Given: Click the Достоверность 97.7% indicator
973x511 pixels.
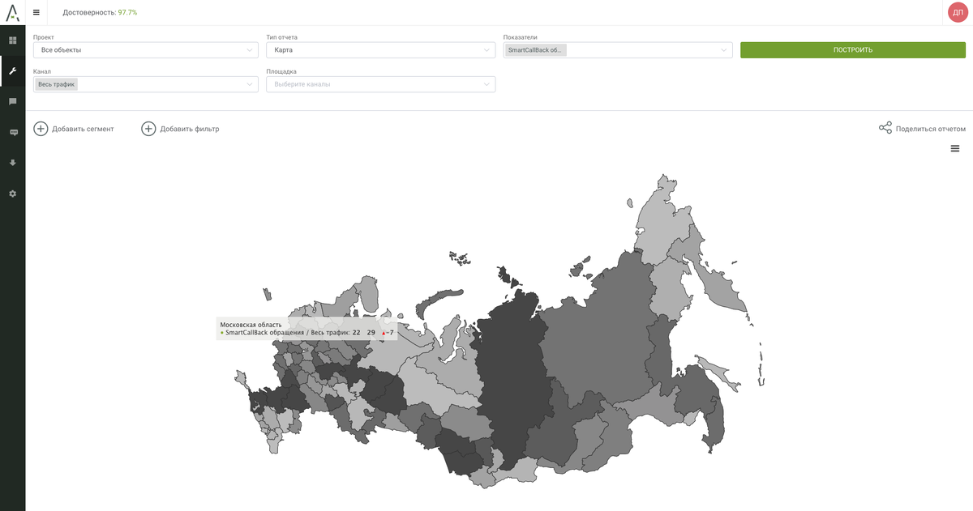Looking at the screenshot, I should 100,12.
